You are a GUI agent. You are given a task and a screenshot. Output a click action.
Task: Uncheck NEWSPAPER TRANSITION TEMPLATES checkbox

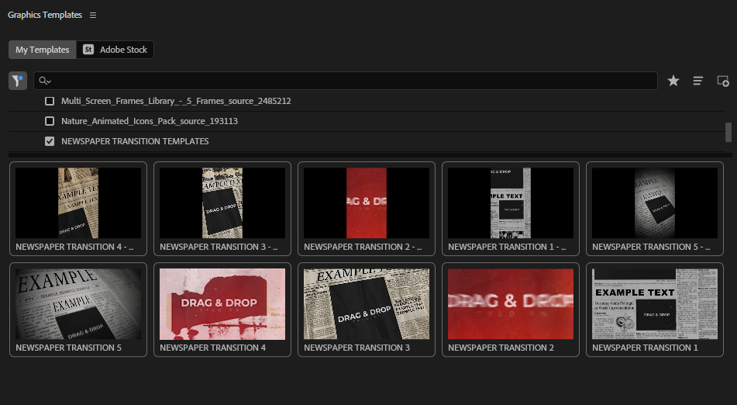[50, 141]
